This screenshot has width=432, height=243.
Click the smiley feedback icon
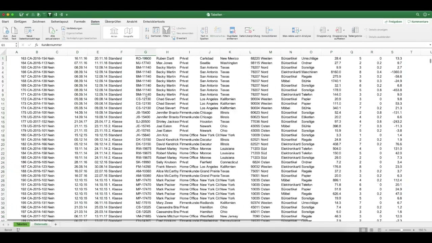425,15
